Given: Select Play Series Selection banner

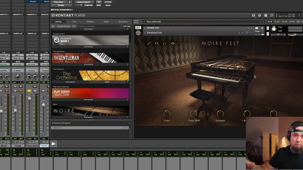Looking at the screenshot, I should pyautogui.click(x=90, y=93).
